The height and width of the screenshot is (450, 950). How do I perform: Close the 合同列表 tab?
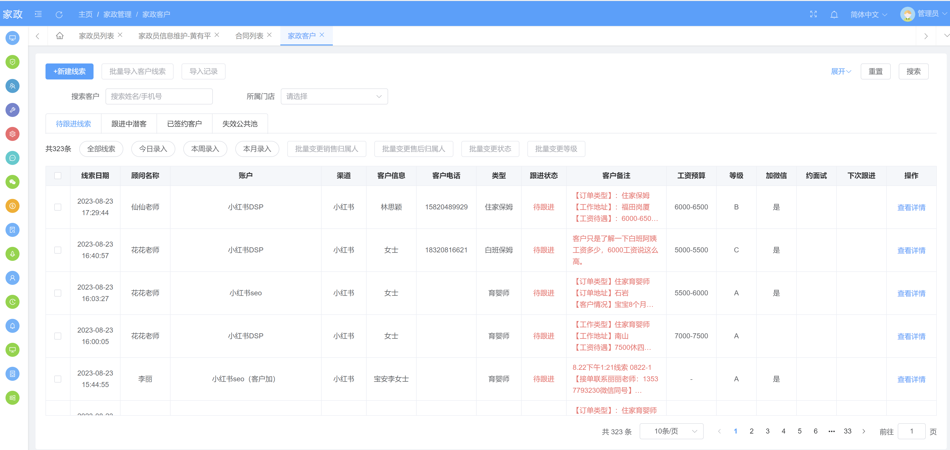click(269, 35)
